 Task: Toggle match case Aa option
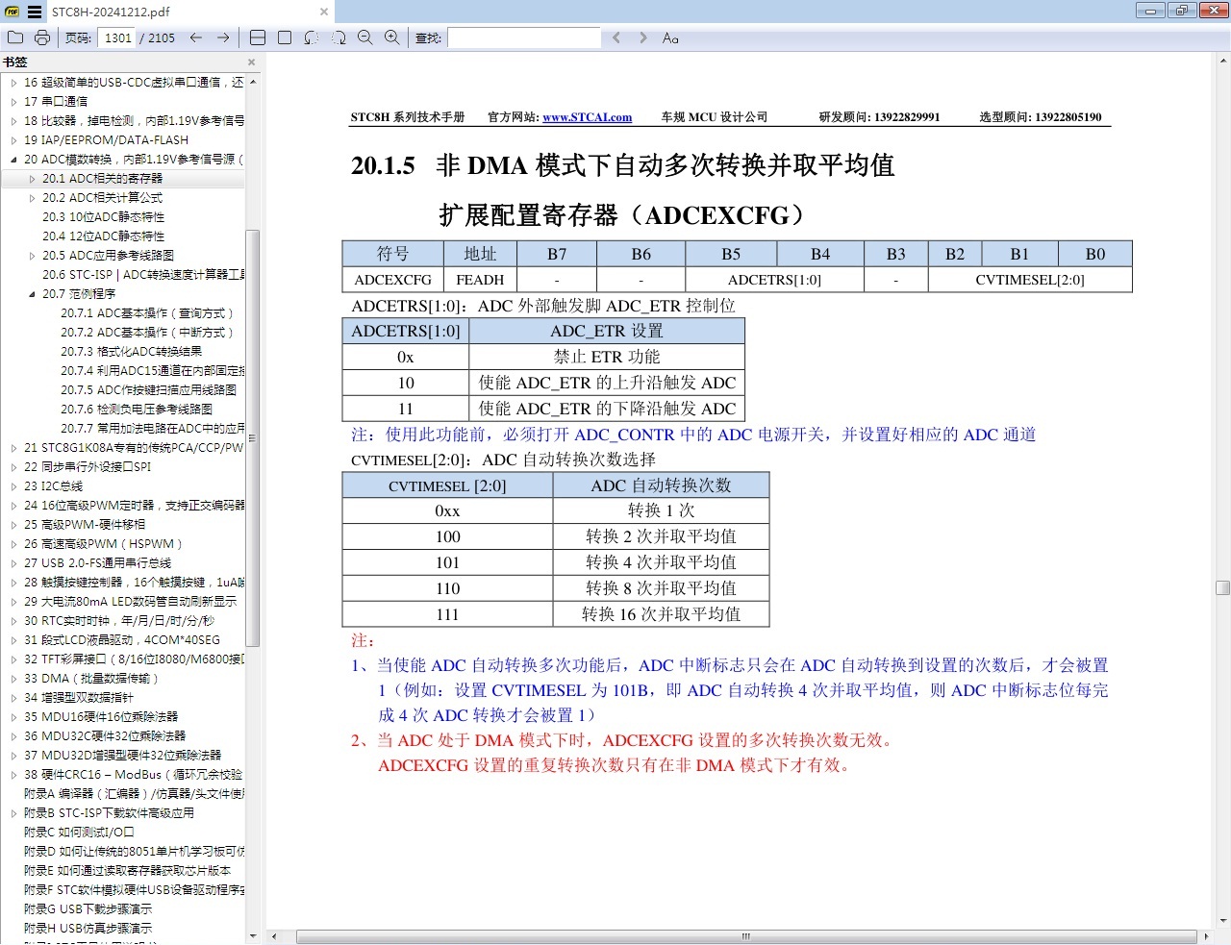point(670,37)
